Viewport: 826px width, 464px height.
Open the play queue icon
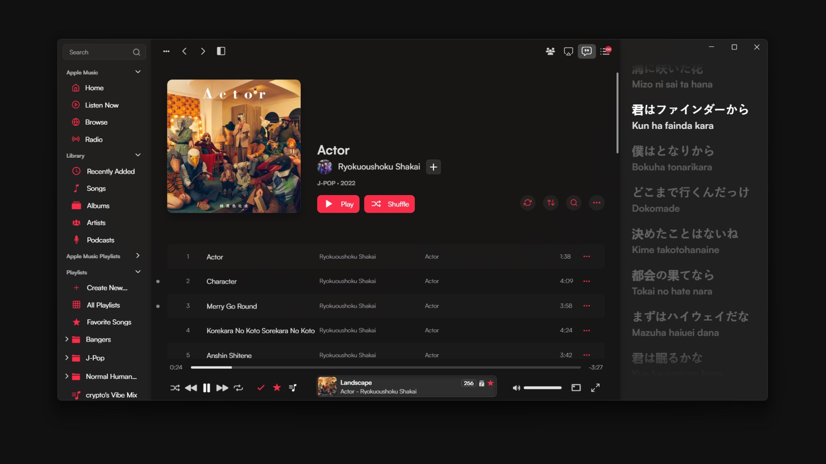click(x=606, y=51)
